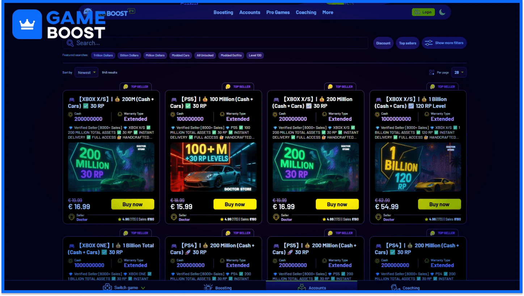The width and height of the screenshot is (524, 296).
Task: Select the Level 100 featured search
Action: pyautogui.click(x=255, y=55)
